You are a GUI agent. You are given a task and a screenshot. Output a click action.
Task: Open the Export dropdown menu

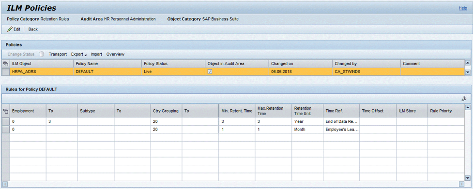(x=78, y=54)
